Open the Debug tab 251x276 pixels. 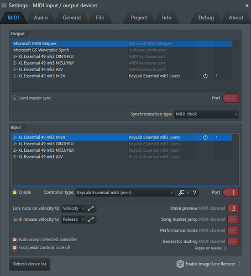click(206, 18)
